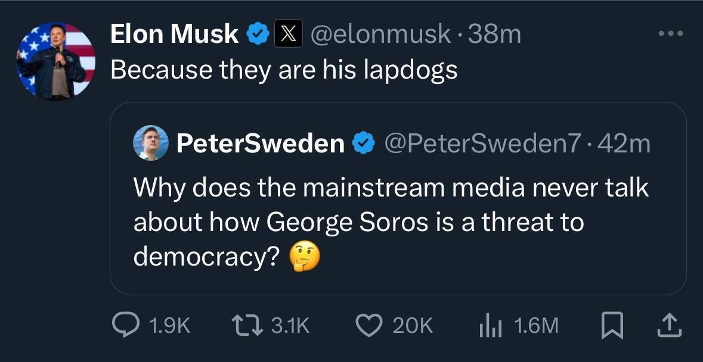Click the PeterSweden display name

pyautogui.click(x=261, y=143)
